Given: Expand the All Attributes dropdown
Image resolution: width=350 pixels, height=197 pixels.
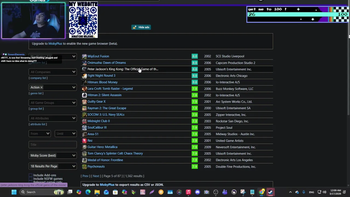Looking at the screenshot, I should pyautogui.click(x=53, y=118).
